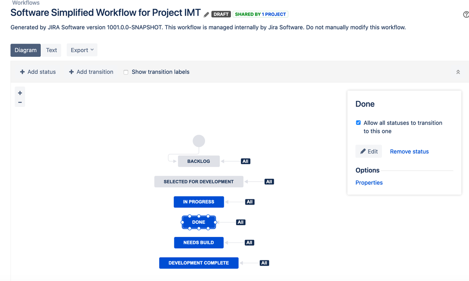Uncheck Allow all statuses to transition checkbox
The height and width of the screenshot is (281, 469).
coord(358,122)
